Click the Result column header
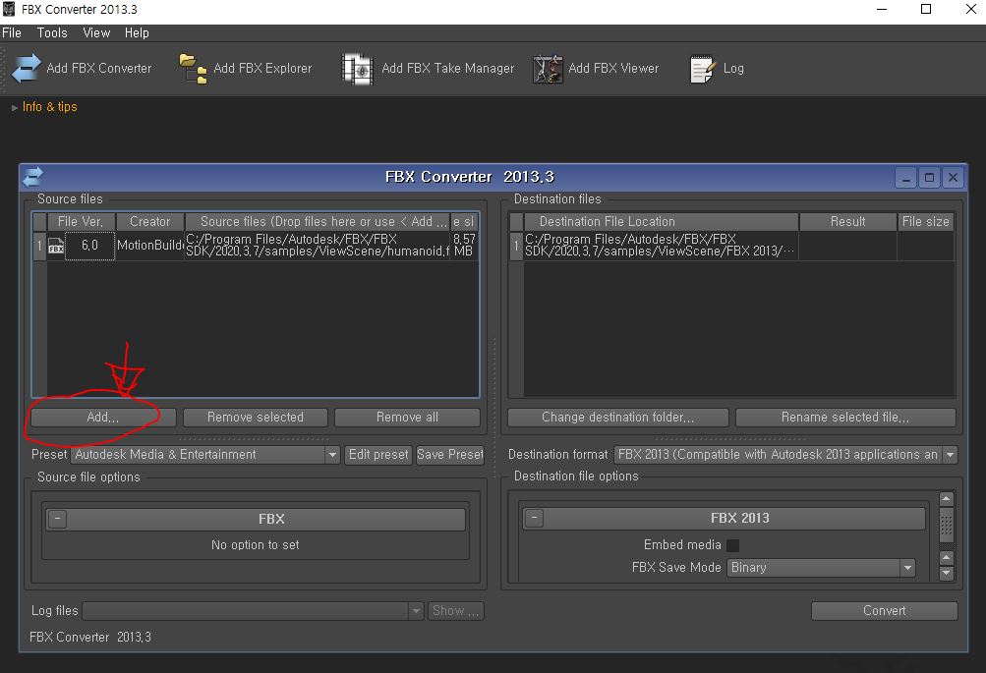 coord(847,222)
